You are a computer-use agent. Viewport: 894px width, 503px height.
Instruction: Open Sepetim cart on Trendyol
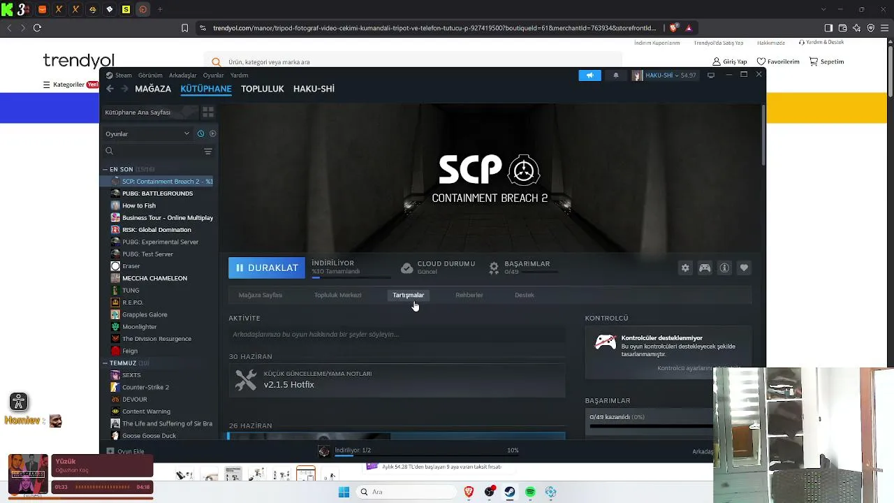pyautogui.click(x=826, y=61)
